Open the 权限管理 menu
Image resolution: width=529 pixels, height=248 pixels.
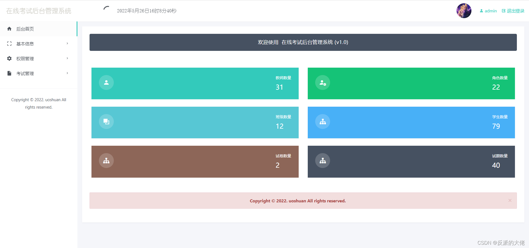[39, 59]
